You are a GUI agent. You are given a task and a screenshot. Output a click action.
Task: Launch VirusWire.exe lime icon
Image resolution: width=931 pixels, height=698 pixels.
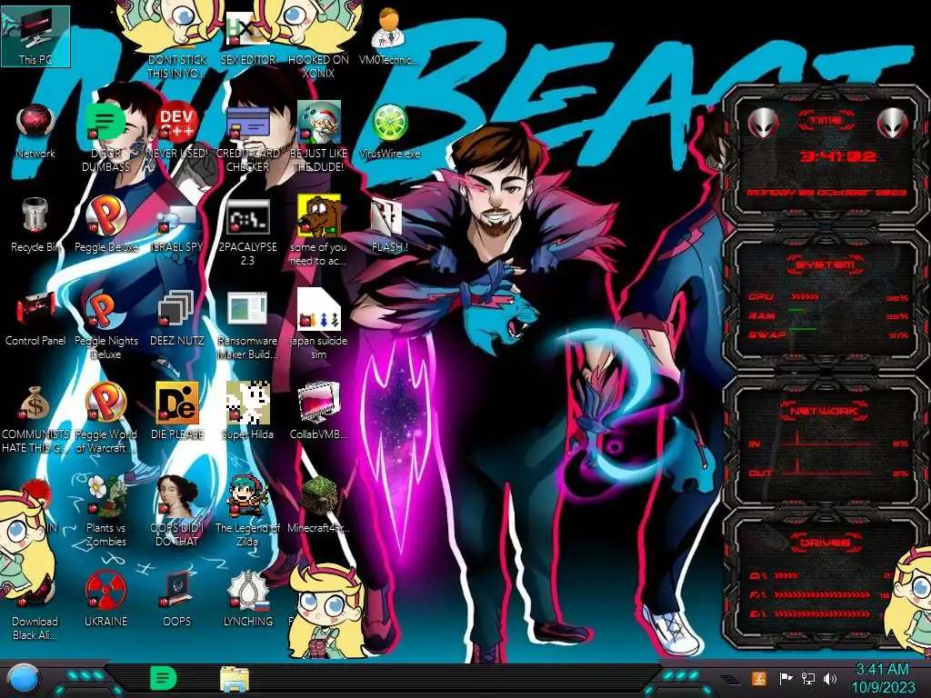389,132
